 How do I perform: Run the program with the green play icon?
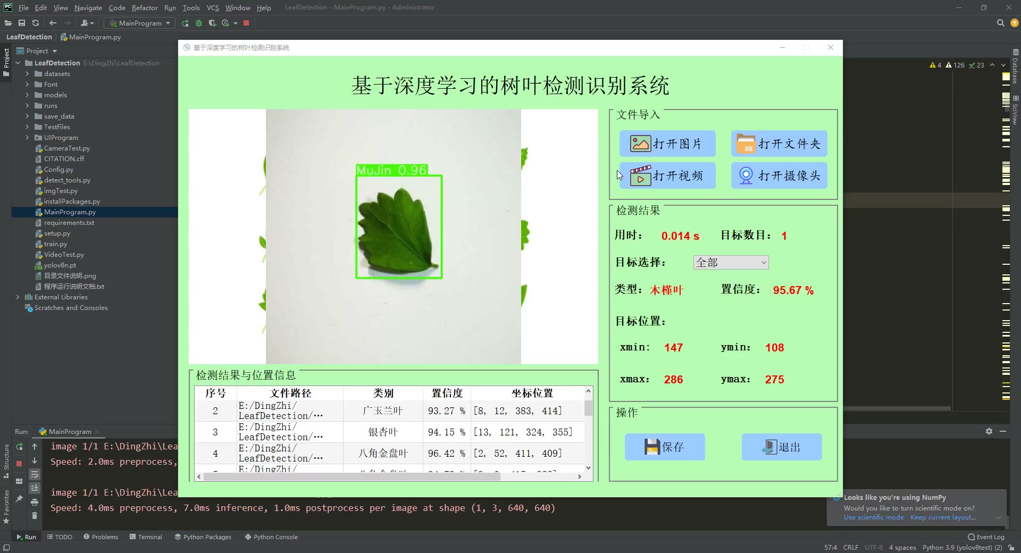(x=185, y=23)
